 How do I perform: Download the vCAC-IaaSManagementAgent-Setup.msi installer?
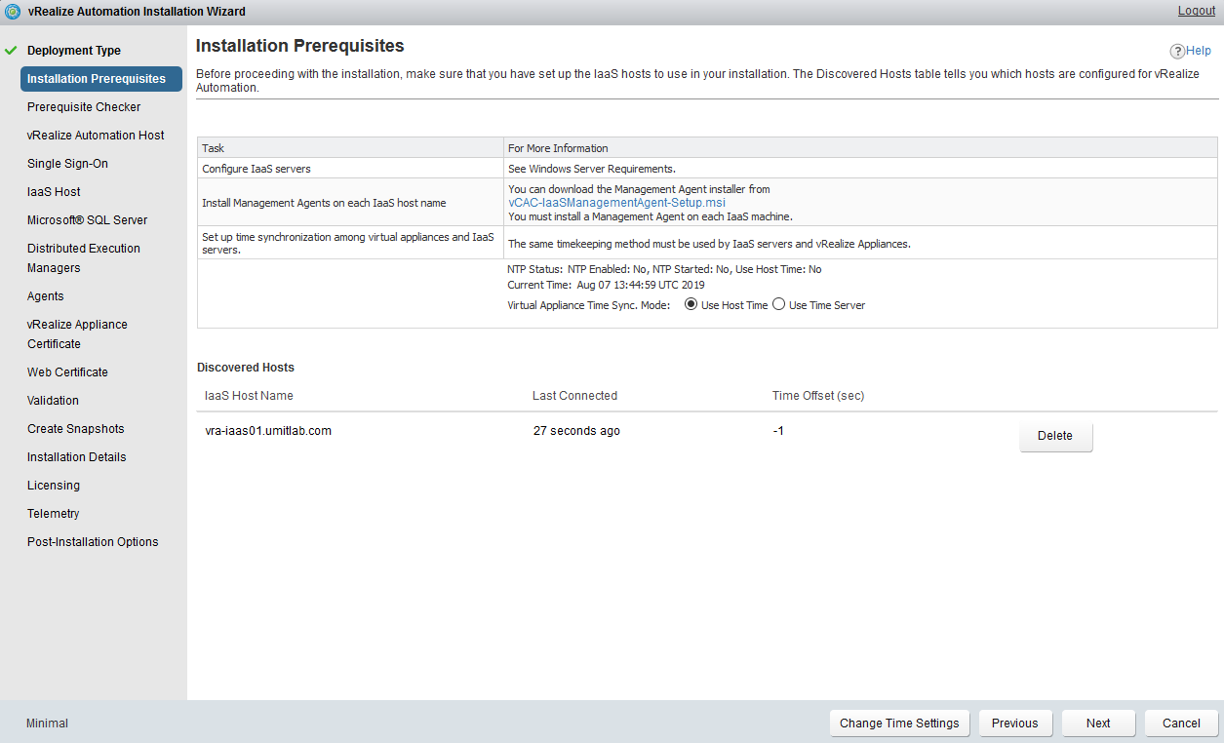[616, 203]
